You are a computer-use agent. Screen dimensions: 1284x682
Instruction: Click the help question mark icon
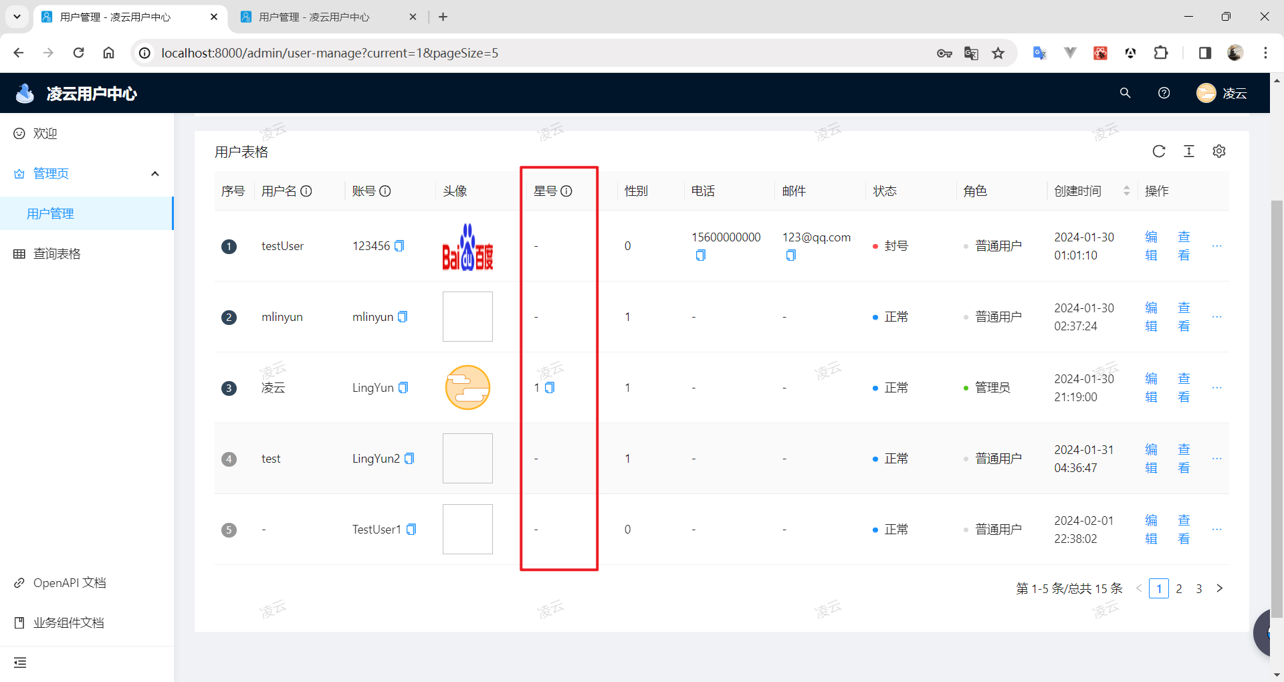click(1164, 93)
